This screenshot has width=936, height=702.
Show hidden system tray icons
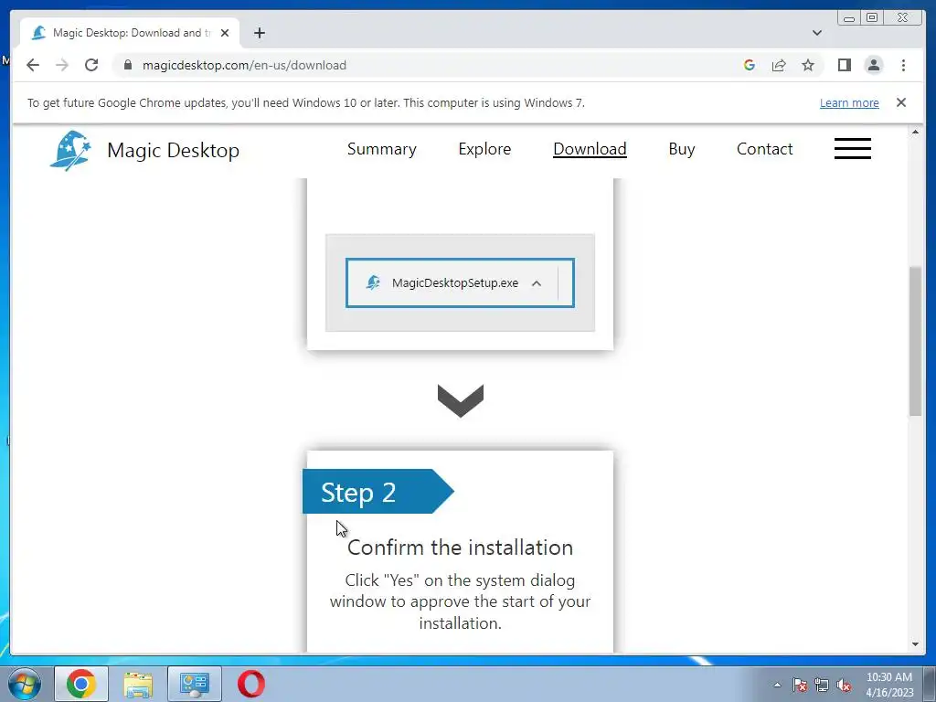click(777, 685)
